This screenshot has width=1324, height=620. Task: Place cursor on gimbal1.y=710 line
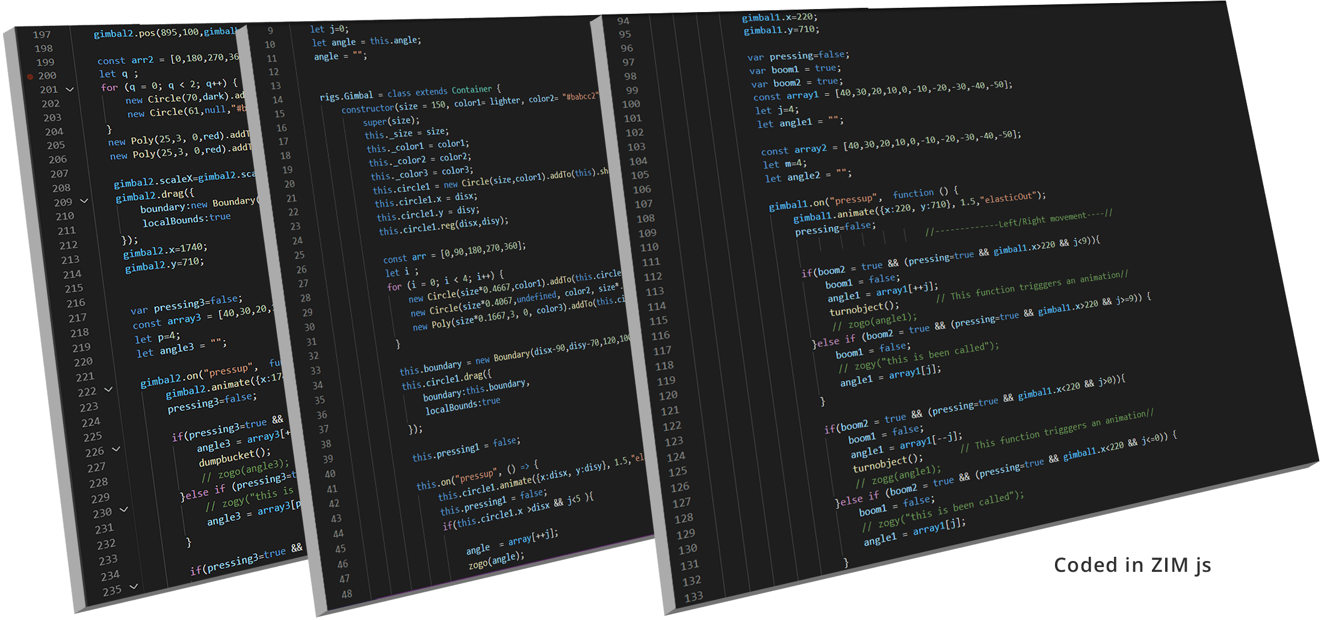click(781, 29)
